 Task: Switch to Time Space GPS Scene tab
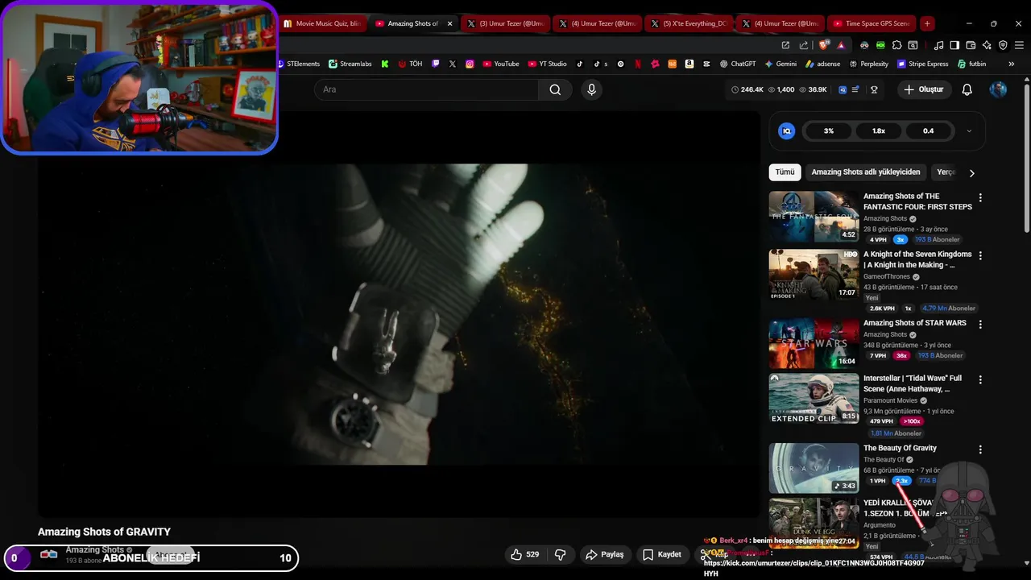tap(872, 23)
